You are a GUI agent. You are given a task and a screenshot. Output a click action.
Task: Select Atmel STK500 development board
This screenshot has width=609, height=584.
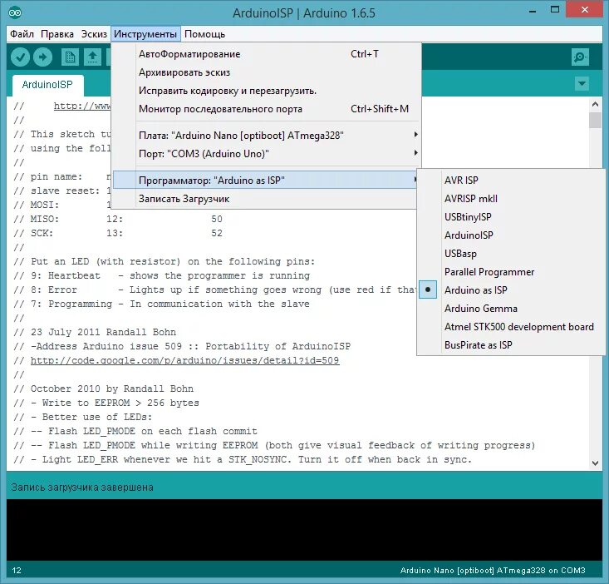point(511,327)
